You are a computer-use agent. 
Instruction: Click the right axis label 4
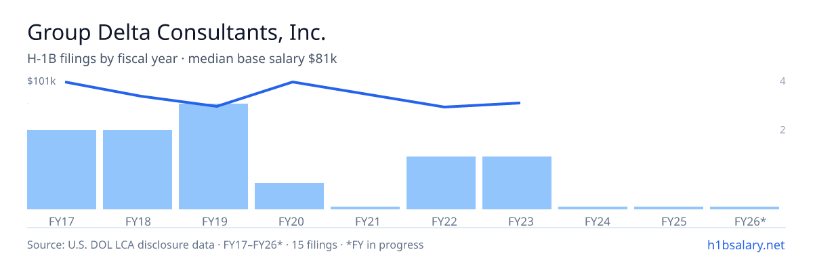[x=783, y=81]
